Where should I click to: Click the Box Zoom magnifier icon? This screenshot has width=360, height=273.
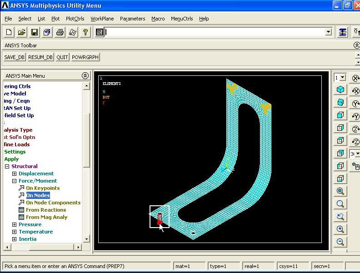click(x=340, y=204)
